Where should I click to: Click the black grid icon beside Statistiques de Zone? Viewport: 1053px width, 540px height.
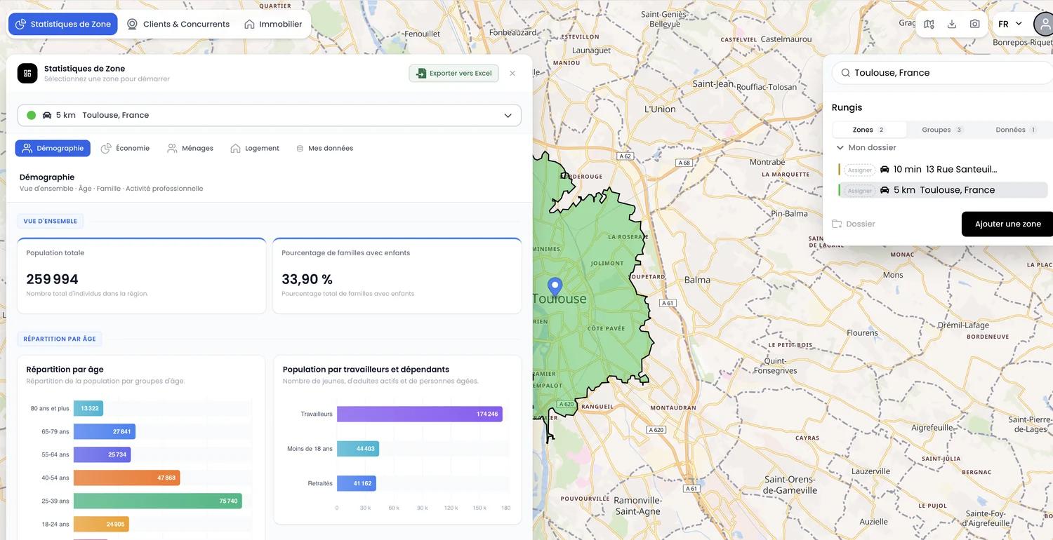tap(27, 73)
